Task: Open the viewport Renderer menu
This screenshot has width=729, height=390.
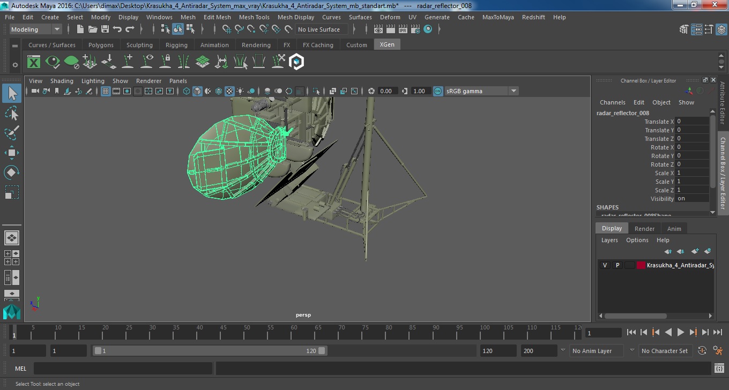Action: pyautogui.click(x=148, y=81)
